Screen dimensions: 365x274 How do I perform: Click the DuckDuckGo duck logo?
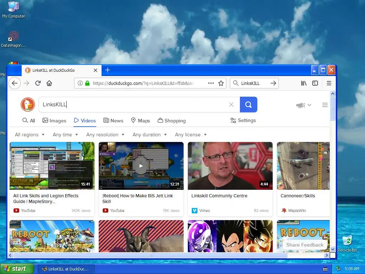[28, 105]
